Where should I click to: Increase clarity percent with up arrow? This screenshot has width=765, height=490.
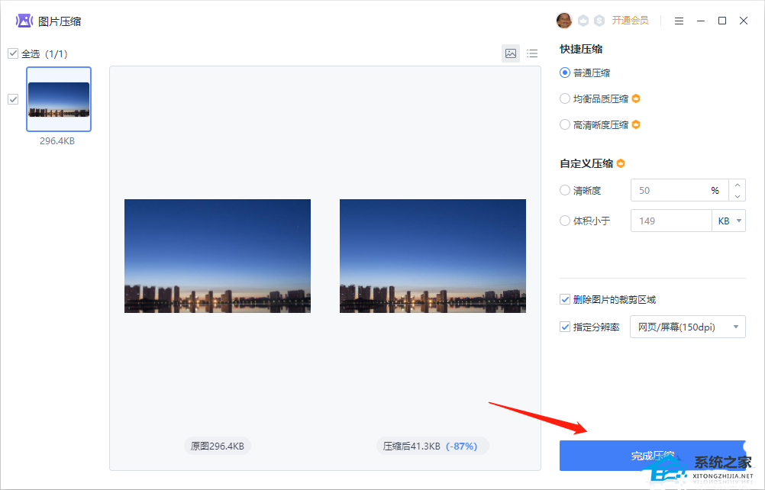click(x=737, y=185)
